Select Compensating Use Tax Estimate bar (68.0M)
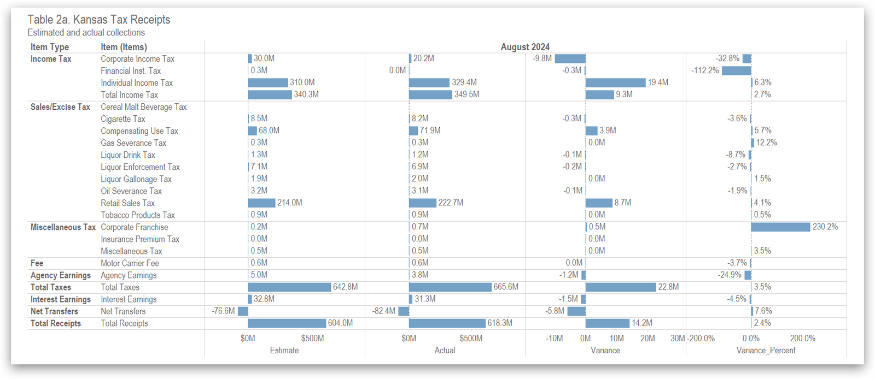The image size is (875, 379). tap(252, 131)
